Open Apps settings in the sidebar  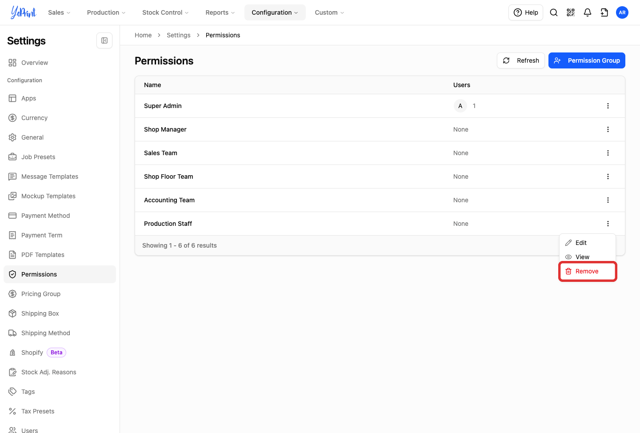click(60, 98)
